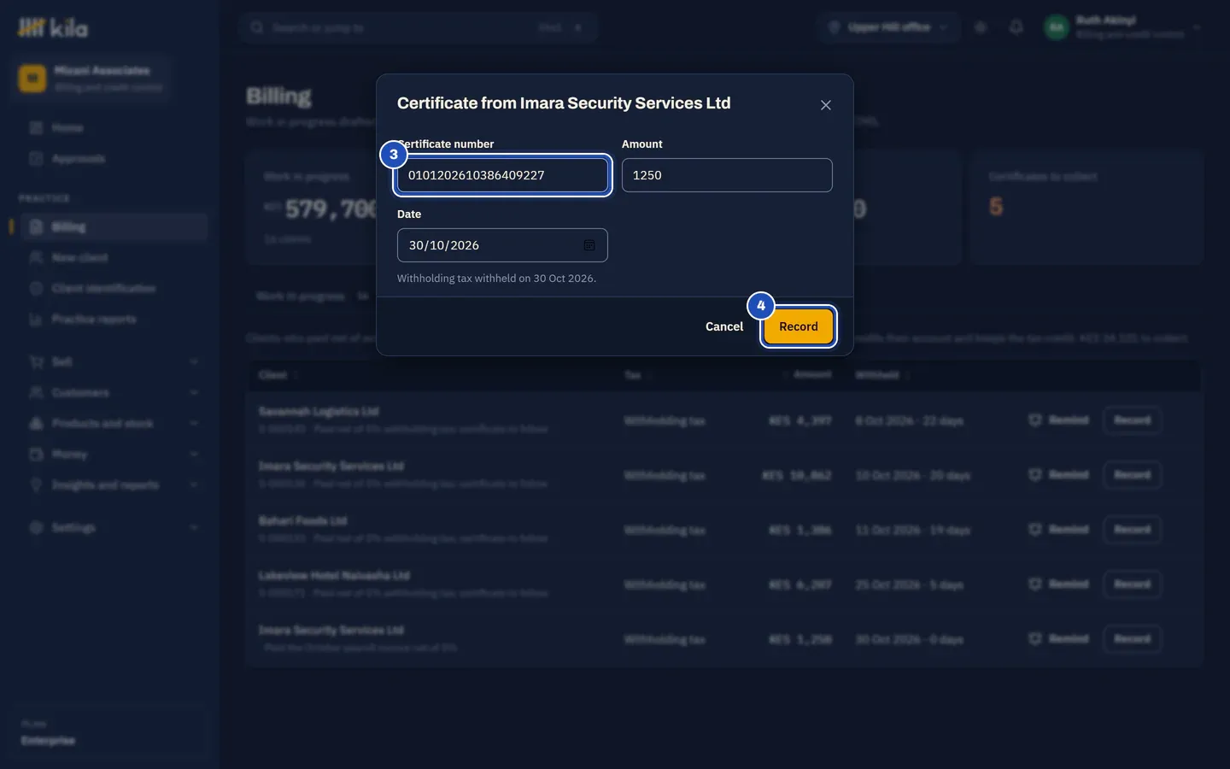Click Record in the Lakeview Hotel Naivasha row
The height and width of the screenshot is (769, 1230).
pos(1132,584)
